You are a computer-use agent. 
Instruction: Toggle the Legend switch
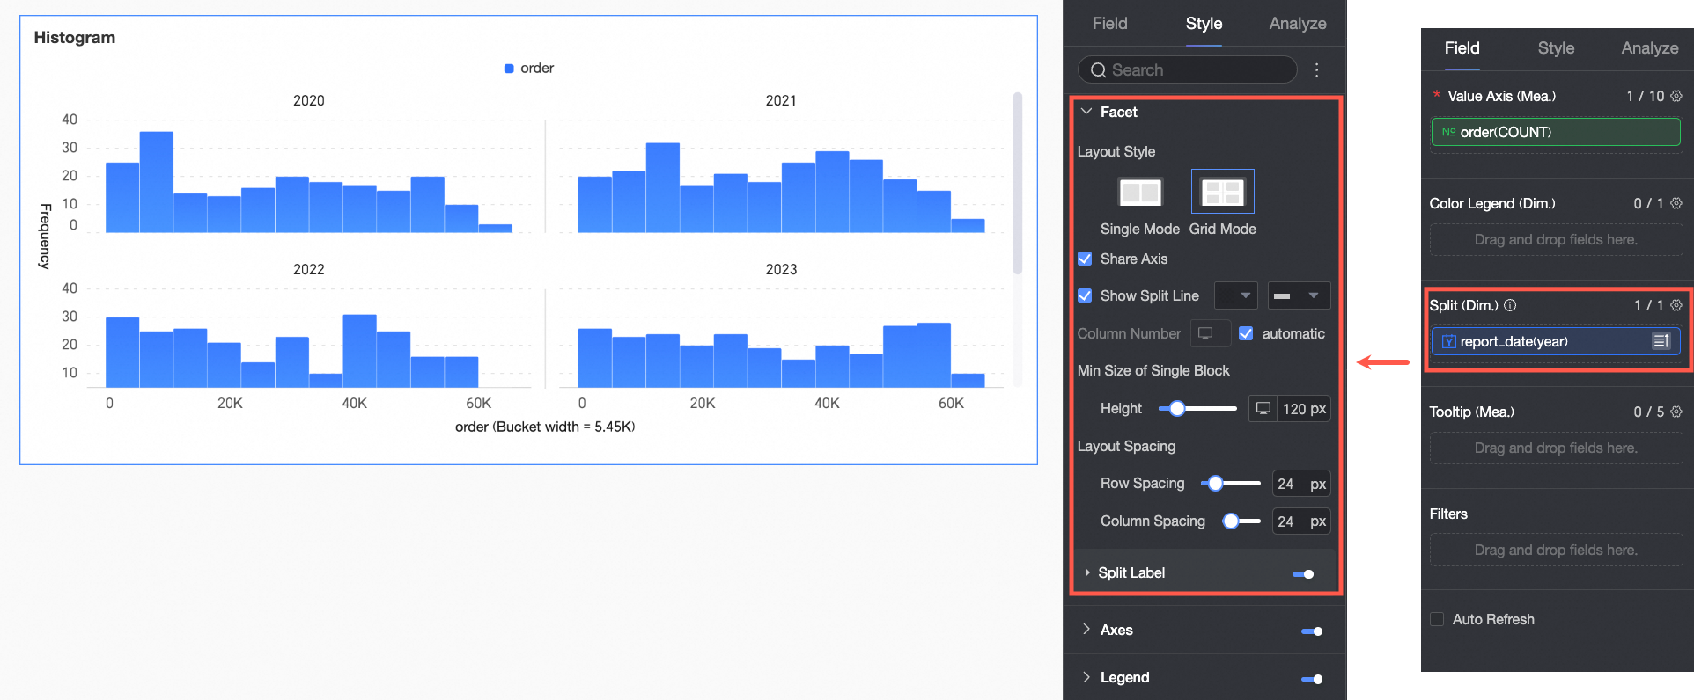[x=1312, y=679]
